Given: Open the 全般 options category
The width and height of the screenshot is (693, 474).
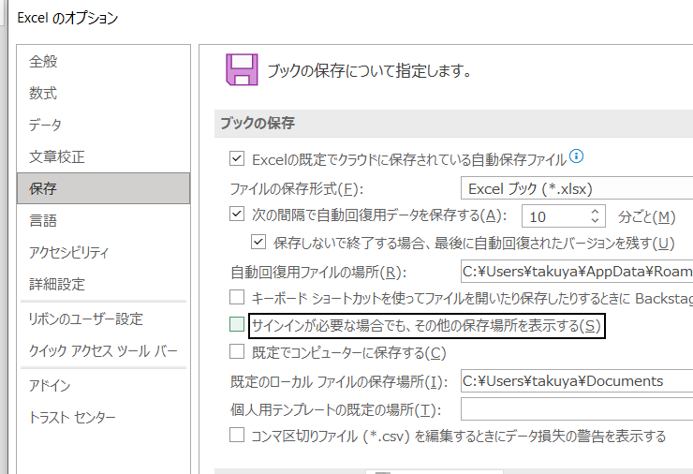Looking at the screenshot, I should coord(103,62).
